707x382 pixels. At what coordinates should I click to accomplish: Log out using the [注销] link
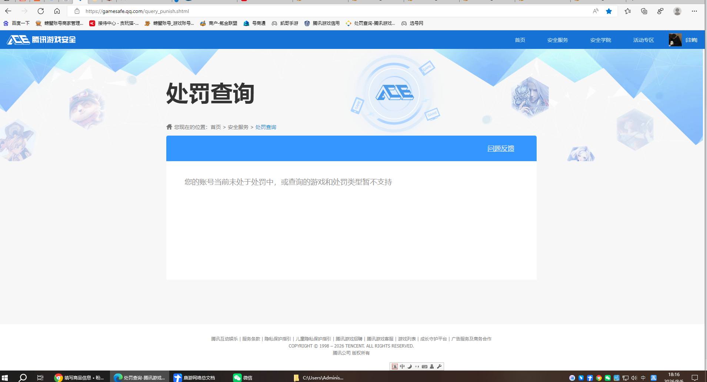(691, 40)
